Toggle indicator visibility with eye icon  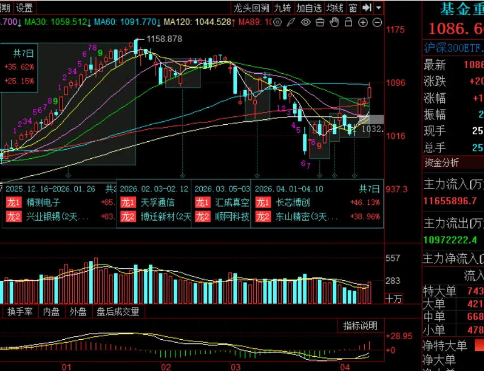tap(306, 22)
